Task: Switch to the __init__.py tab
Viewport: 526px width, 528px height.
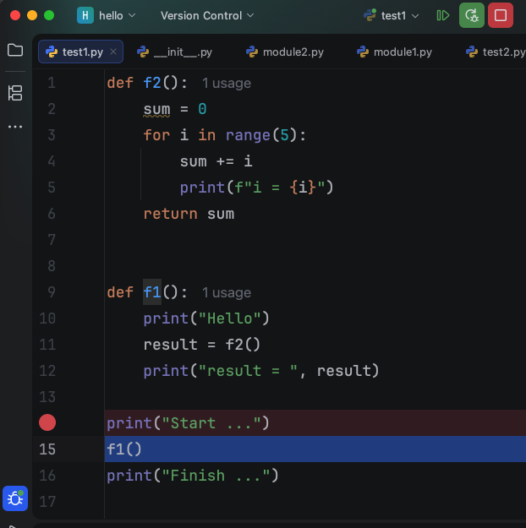Action: pyautogui.click(x=174, y=52)
